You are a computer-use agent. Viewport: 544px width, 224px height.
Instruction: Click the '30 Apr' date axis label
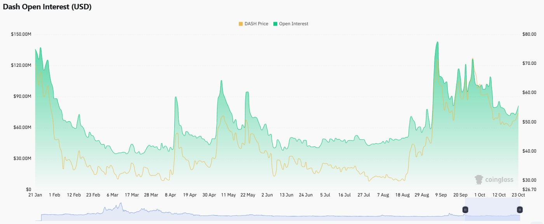209,195
